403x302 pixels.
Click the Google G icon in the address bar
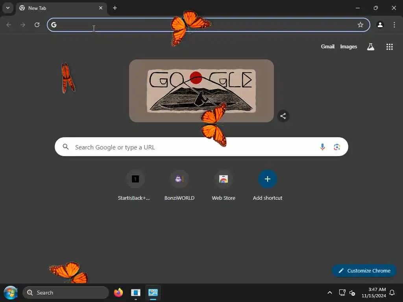click(x=54, y=25)
